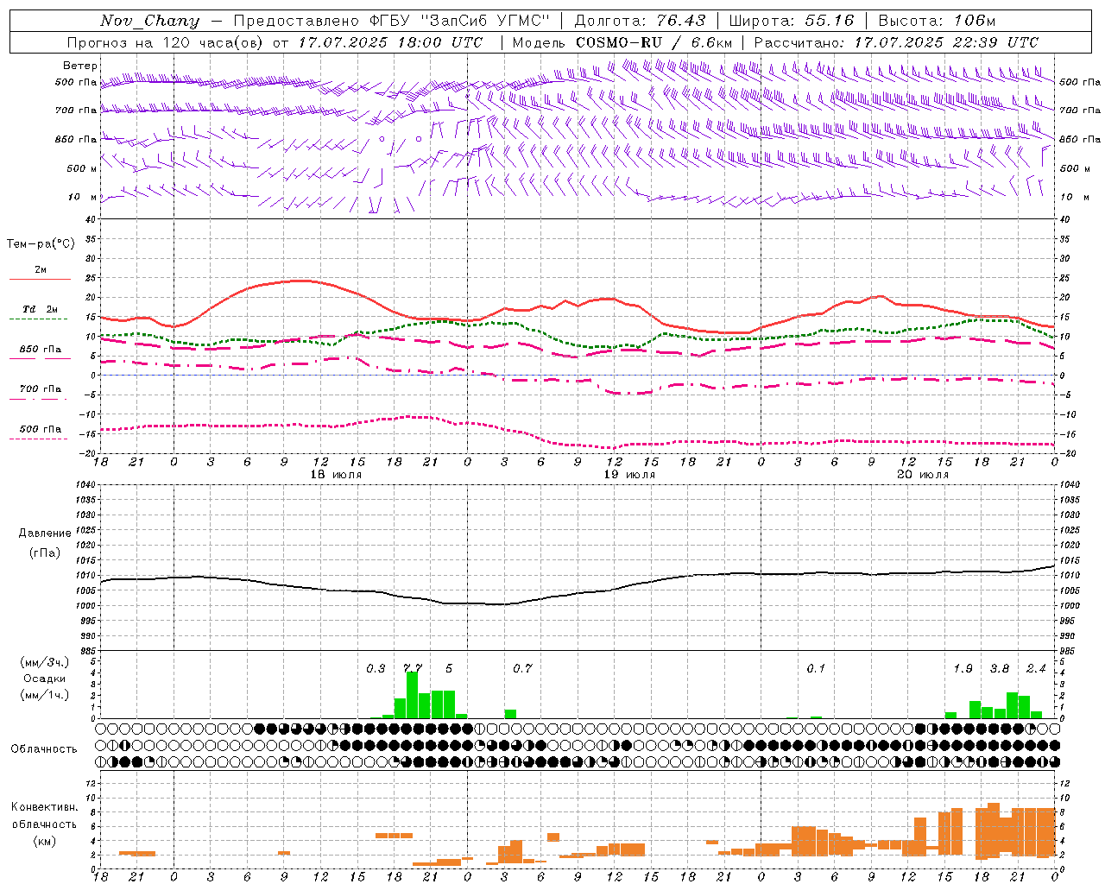This screenshot has width=1105, height=884.
Task: Click the 0.1 precipitation total value
Action: (x=816, y=669)
